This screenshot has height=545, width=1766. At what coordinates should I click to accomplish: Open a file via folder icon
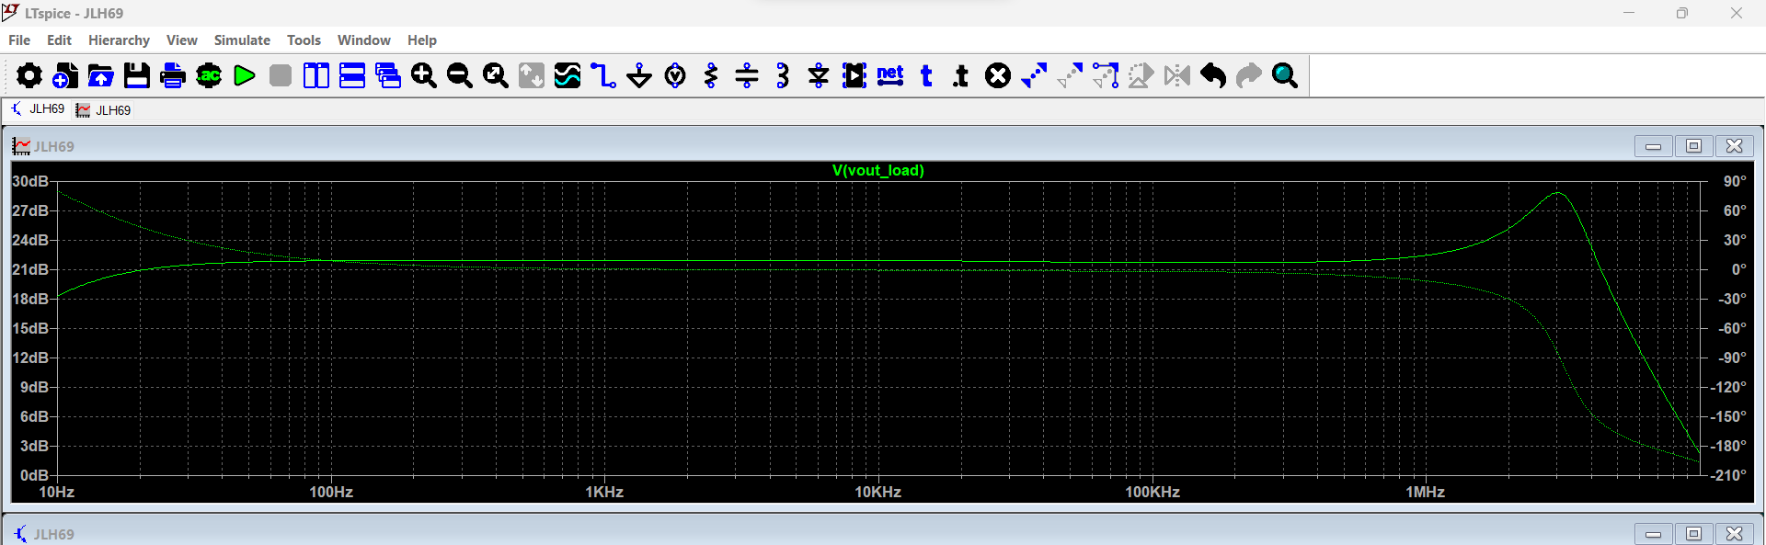click(x=101, y=75)
